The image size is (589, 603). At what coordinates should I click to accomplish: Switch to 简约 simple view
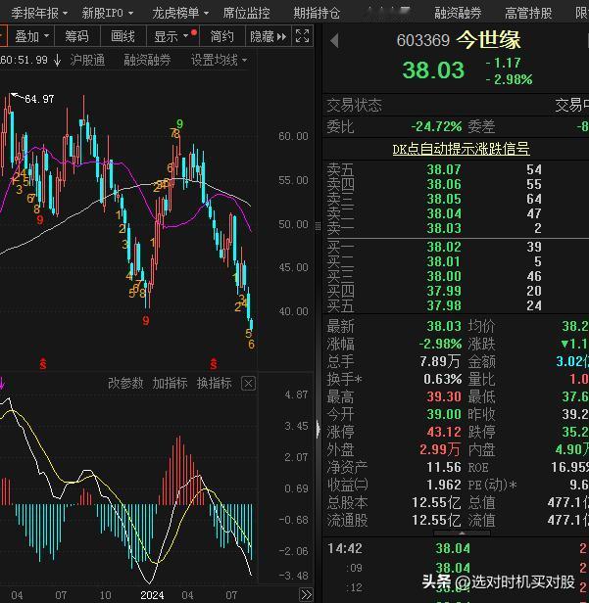point(222,36)
